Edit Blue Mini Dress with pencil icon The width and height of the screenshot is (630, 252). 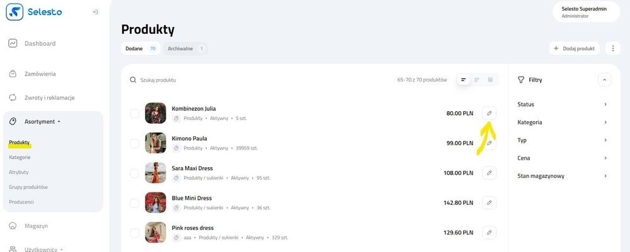[x=489, y=203]
